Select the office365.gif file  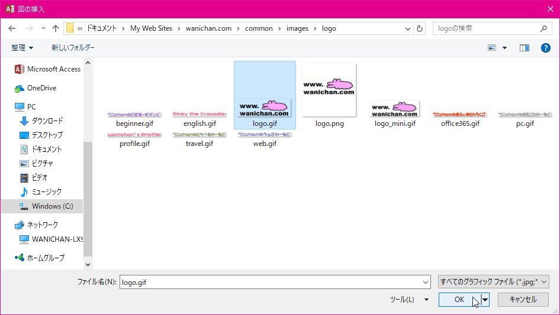[x=459, y=119]
